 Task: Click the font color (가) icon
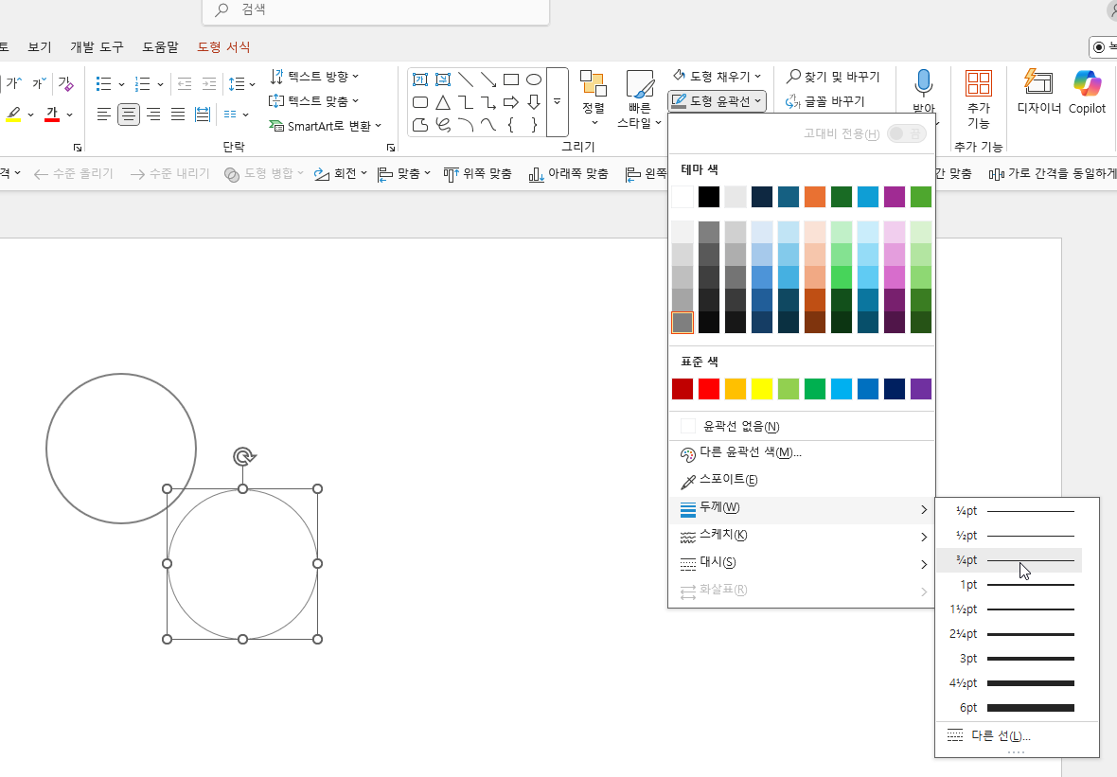(x=51, y=115)
